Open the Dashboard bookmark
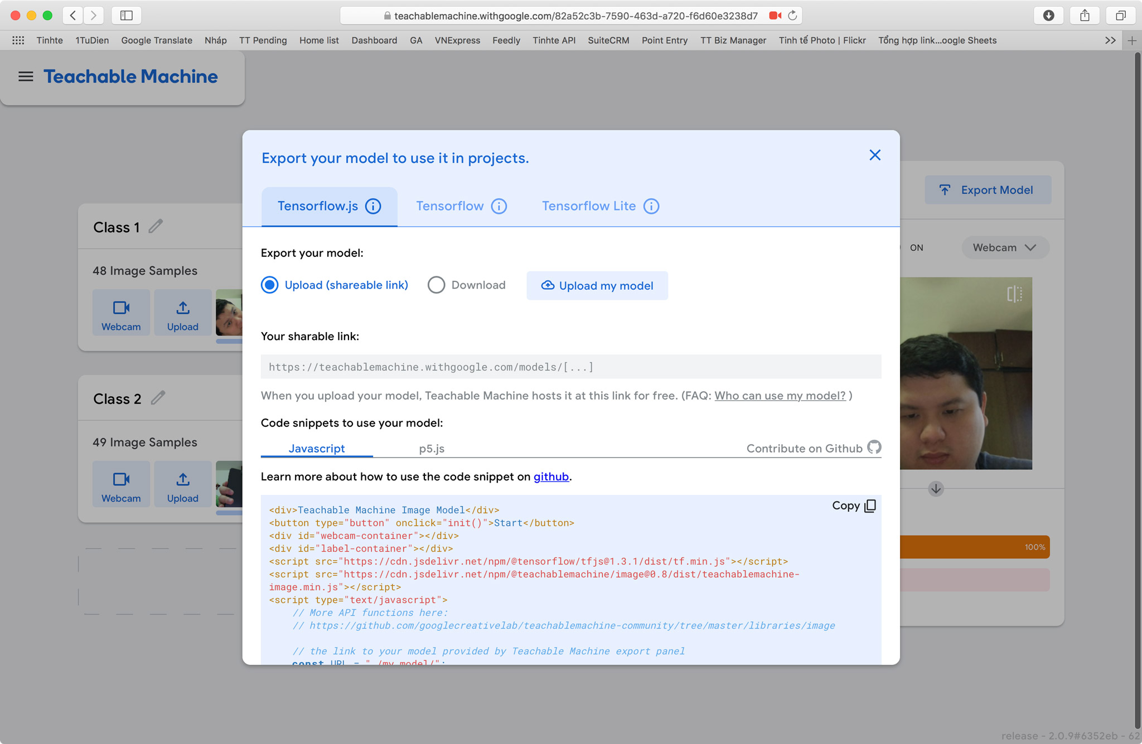 [x=374, y=41]
